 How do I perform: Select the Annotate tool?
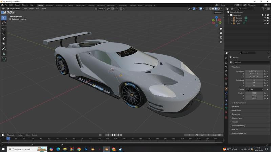[x=4, y=49]
